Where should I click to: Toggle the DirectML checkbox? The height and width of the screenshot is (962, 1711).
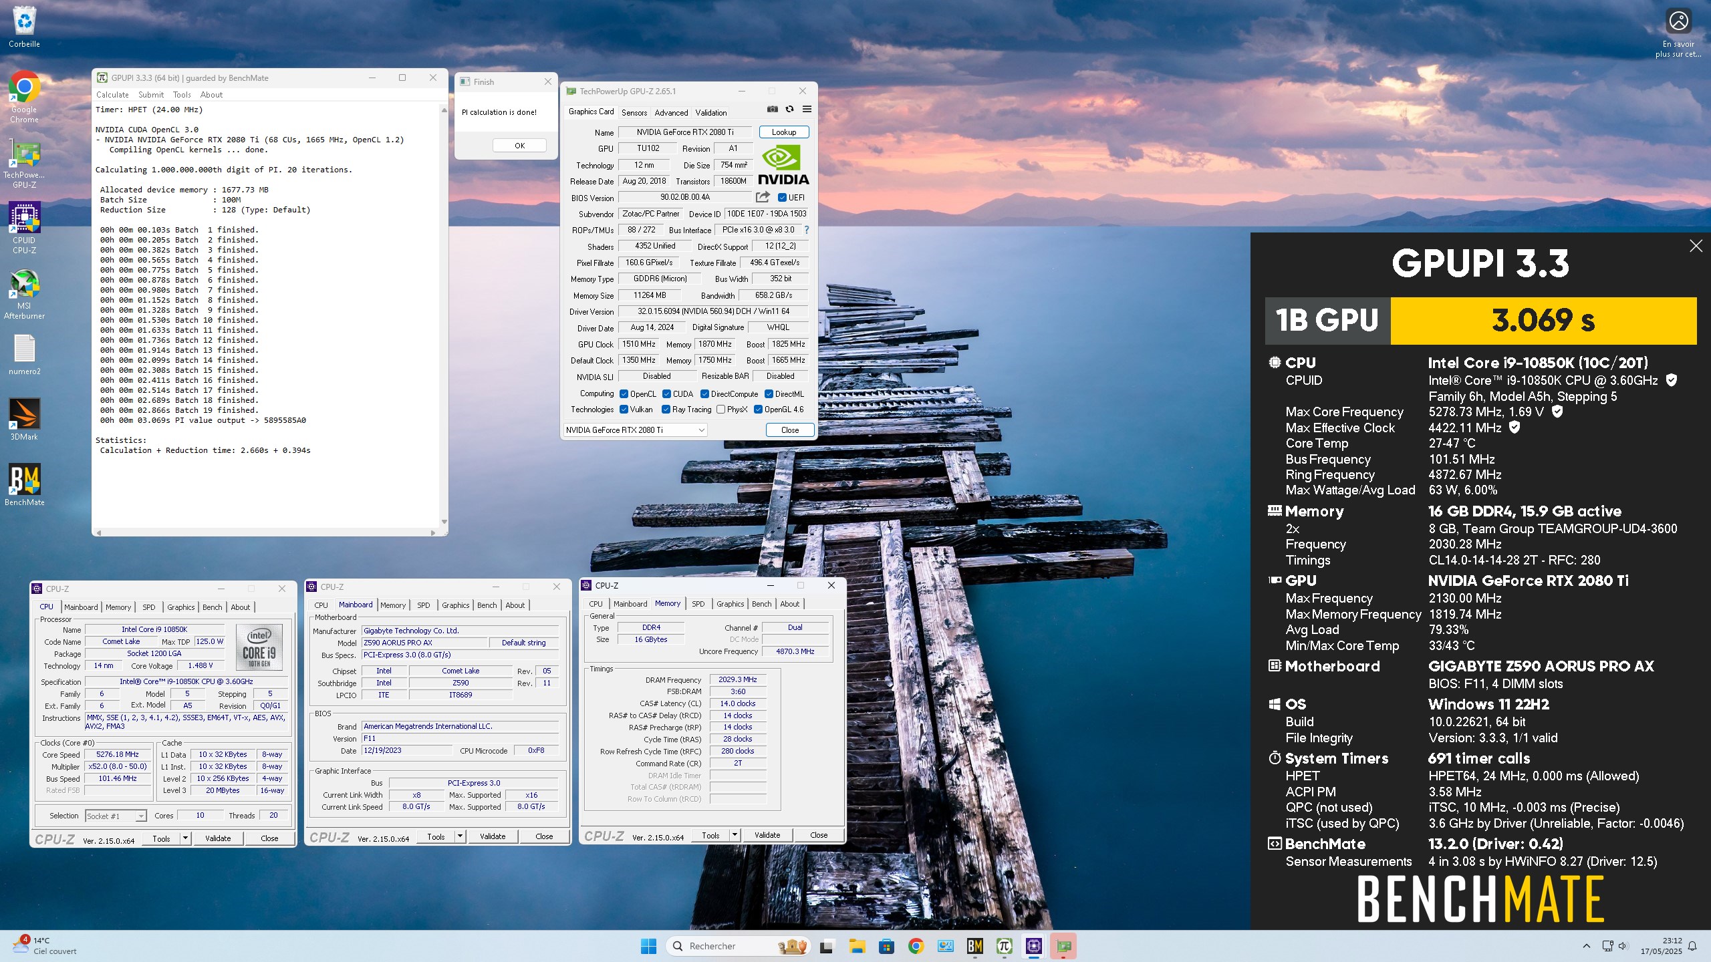pos(769,394)
